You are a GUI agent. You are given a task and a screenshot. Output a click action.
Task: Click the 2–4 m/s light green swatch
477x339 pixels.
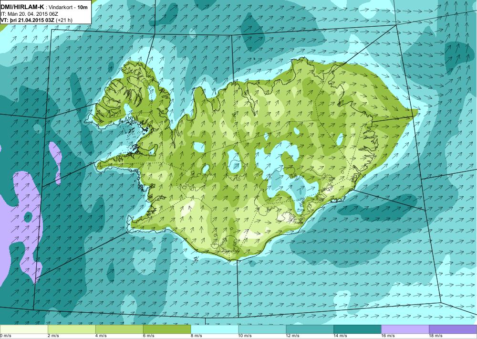tap(72, 329)
